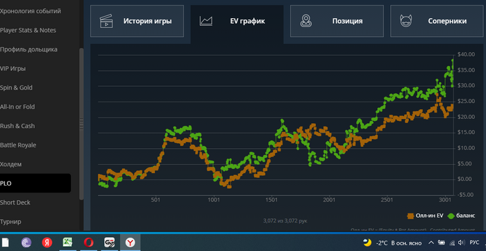Open Player Stats & Notes in the sidebar

tap(28, 31)
